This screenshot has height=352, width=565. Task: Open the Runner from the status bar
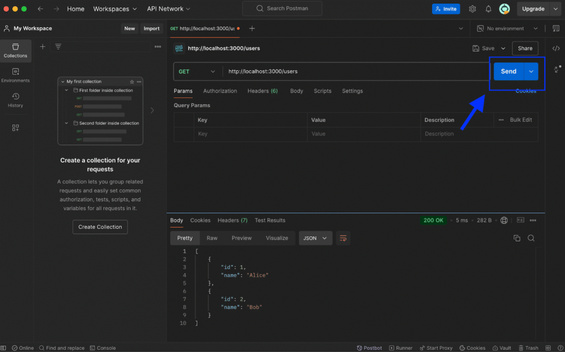tap(401, 348)
